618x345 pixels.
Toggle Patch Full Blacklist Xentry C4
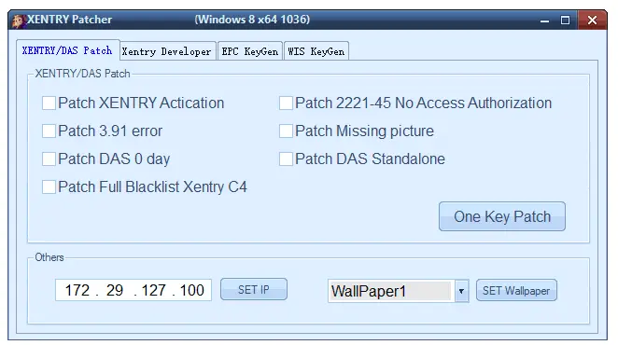tap(49, 187)
